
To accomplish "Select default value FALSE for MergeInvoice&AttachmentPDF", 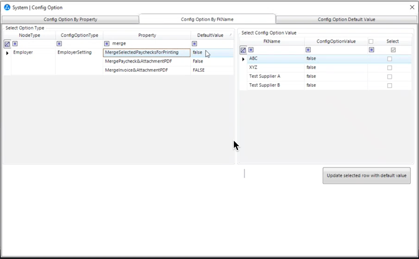I will click(x=212, y=70).
